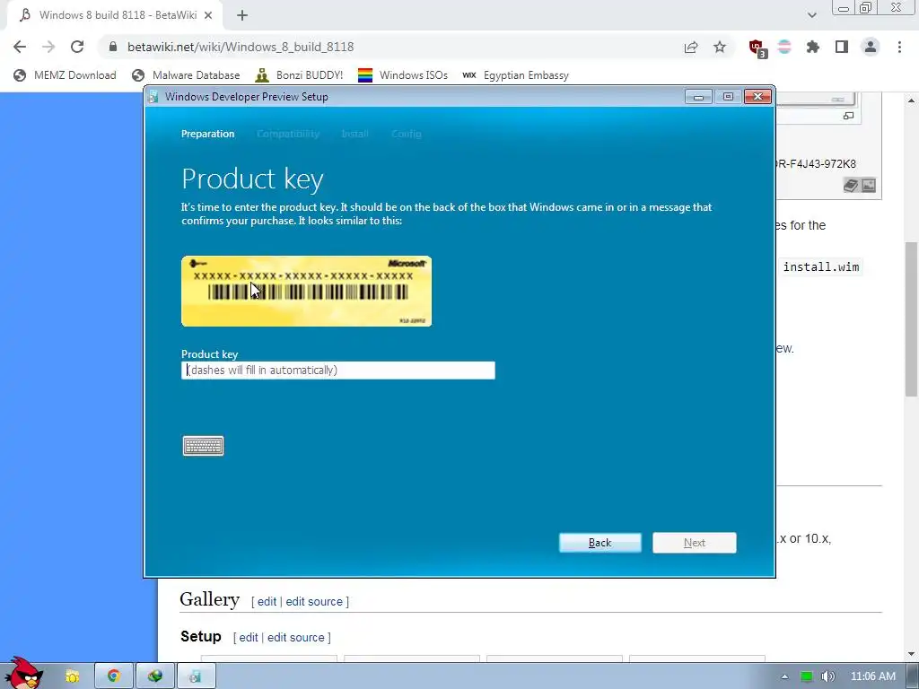Image resolution: width=919 pixels, height=689 pixels.
Task: Click edit link beside Gallery heading
Action: (267, 601)
